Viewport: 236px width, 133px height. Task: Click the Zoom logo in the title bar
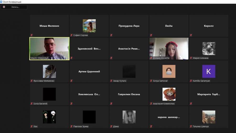point(1,2)
